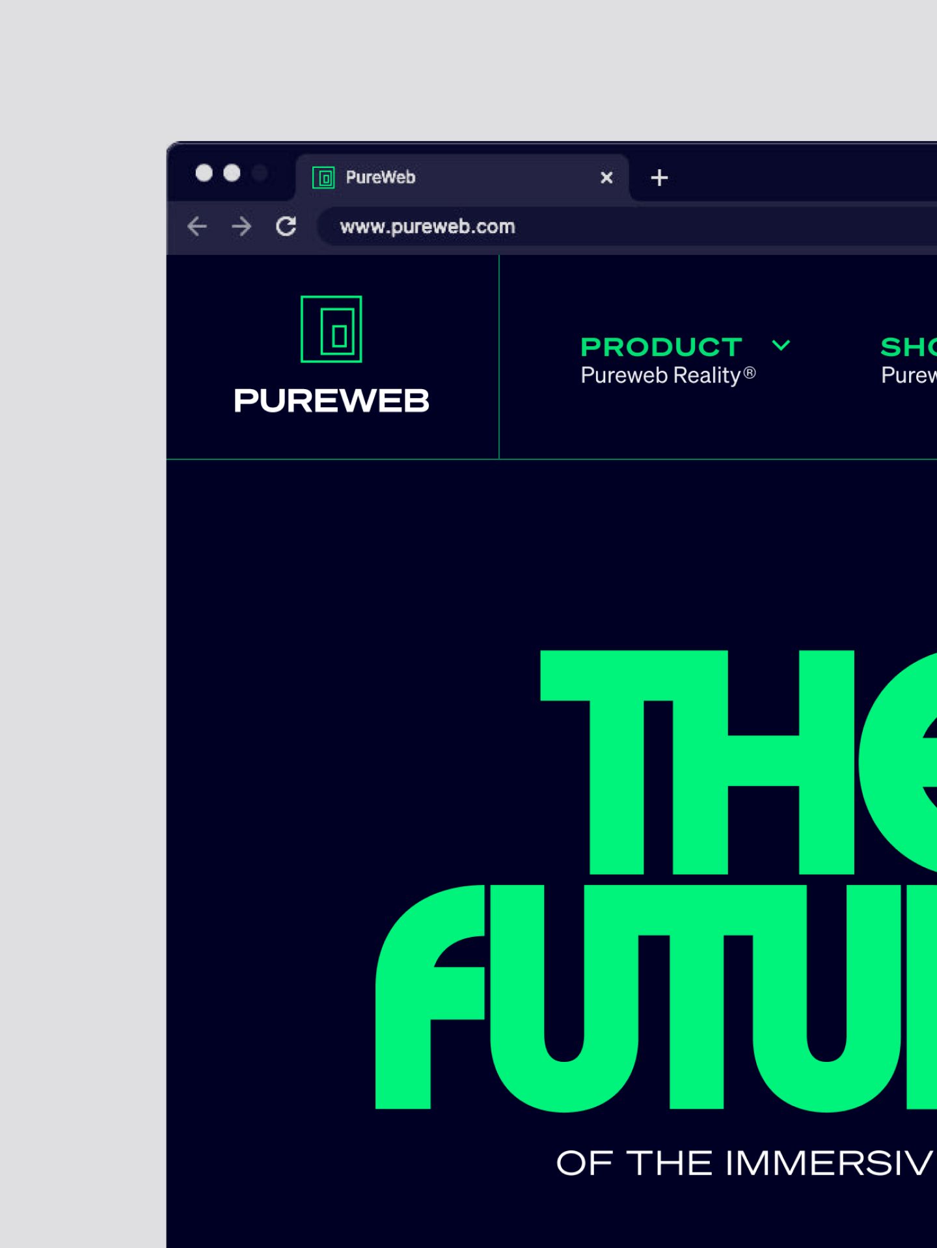Click the PureWeb favicon in the tab
The height and width of the screenshot is (1248, 937).
click(323, 177)
